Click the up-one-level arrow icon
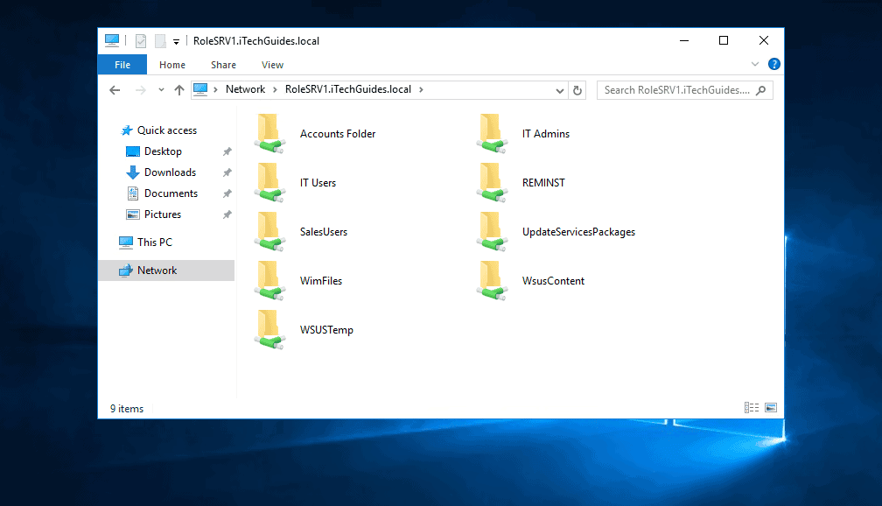This screenshot has height=506, width=882. tap(179, 89)
